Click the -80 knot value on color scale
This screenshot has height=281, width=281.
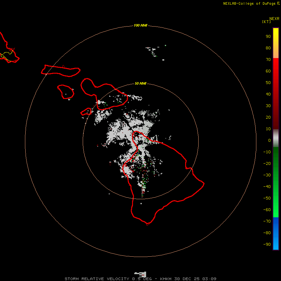267,233
